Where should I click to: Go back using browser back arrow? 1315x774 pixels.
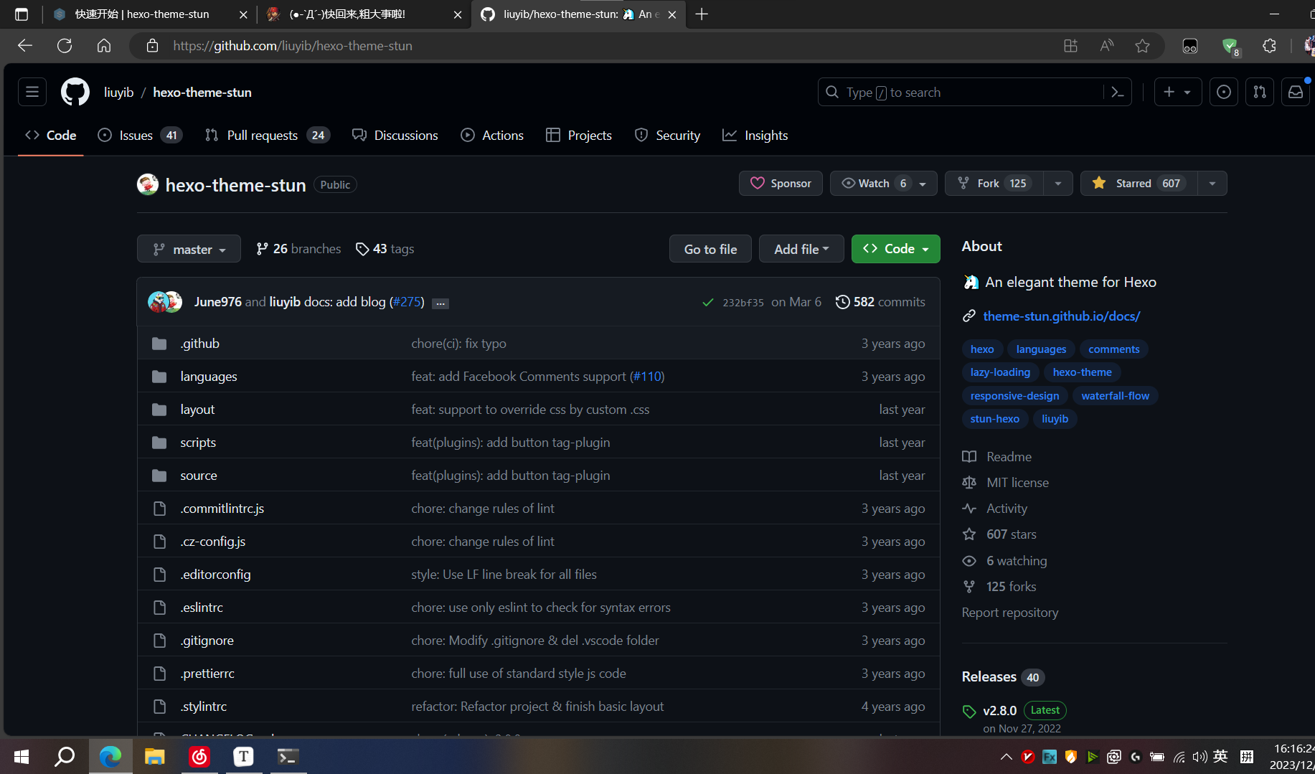click(25, 46)
